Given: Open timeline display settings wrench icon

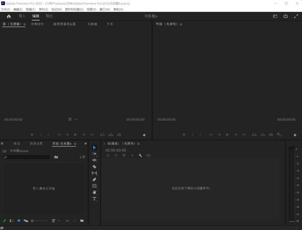Looking at the screenshot, I should tap(140, 156).
